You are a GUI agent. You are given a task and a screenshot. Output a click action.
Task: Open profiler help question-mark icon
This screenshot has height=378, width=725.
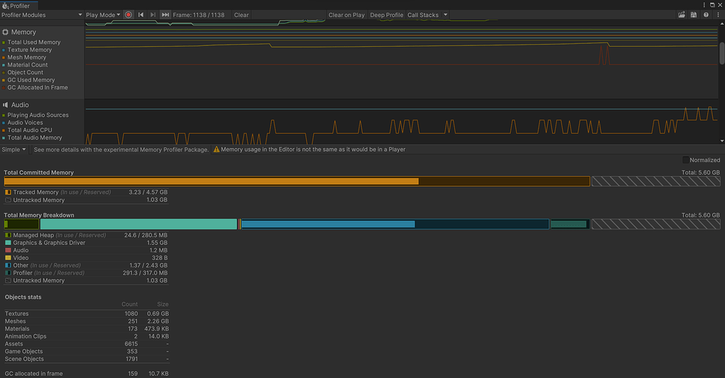coord(706,15)
